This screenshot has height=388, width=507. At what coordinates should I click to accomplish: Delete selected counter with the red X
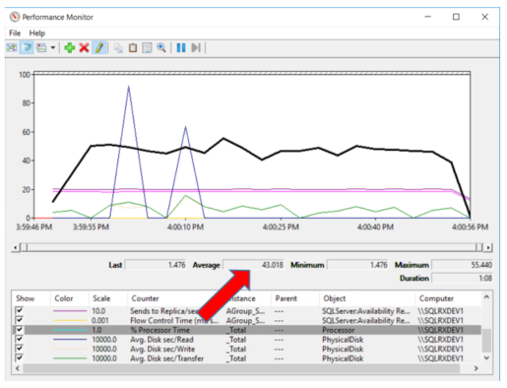tap(84, 48)
